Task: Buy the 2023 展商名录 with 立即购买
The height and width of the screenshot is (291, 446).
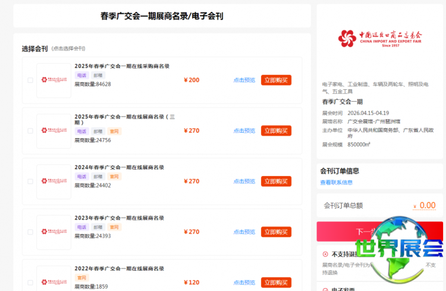Action: point(276,232)
